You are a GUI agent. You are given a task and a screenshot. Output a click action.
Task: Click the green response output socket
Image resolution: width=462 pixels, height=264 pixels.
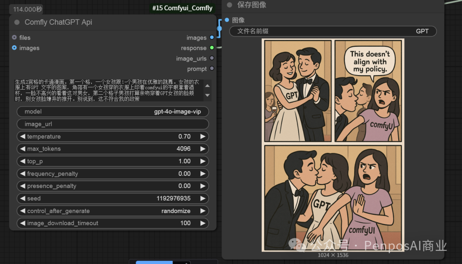point(212,48)
